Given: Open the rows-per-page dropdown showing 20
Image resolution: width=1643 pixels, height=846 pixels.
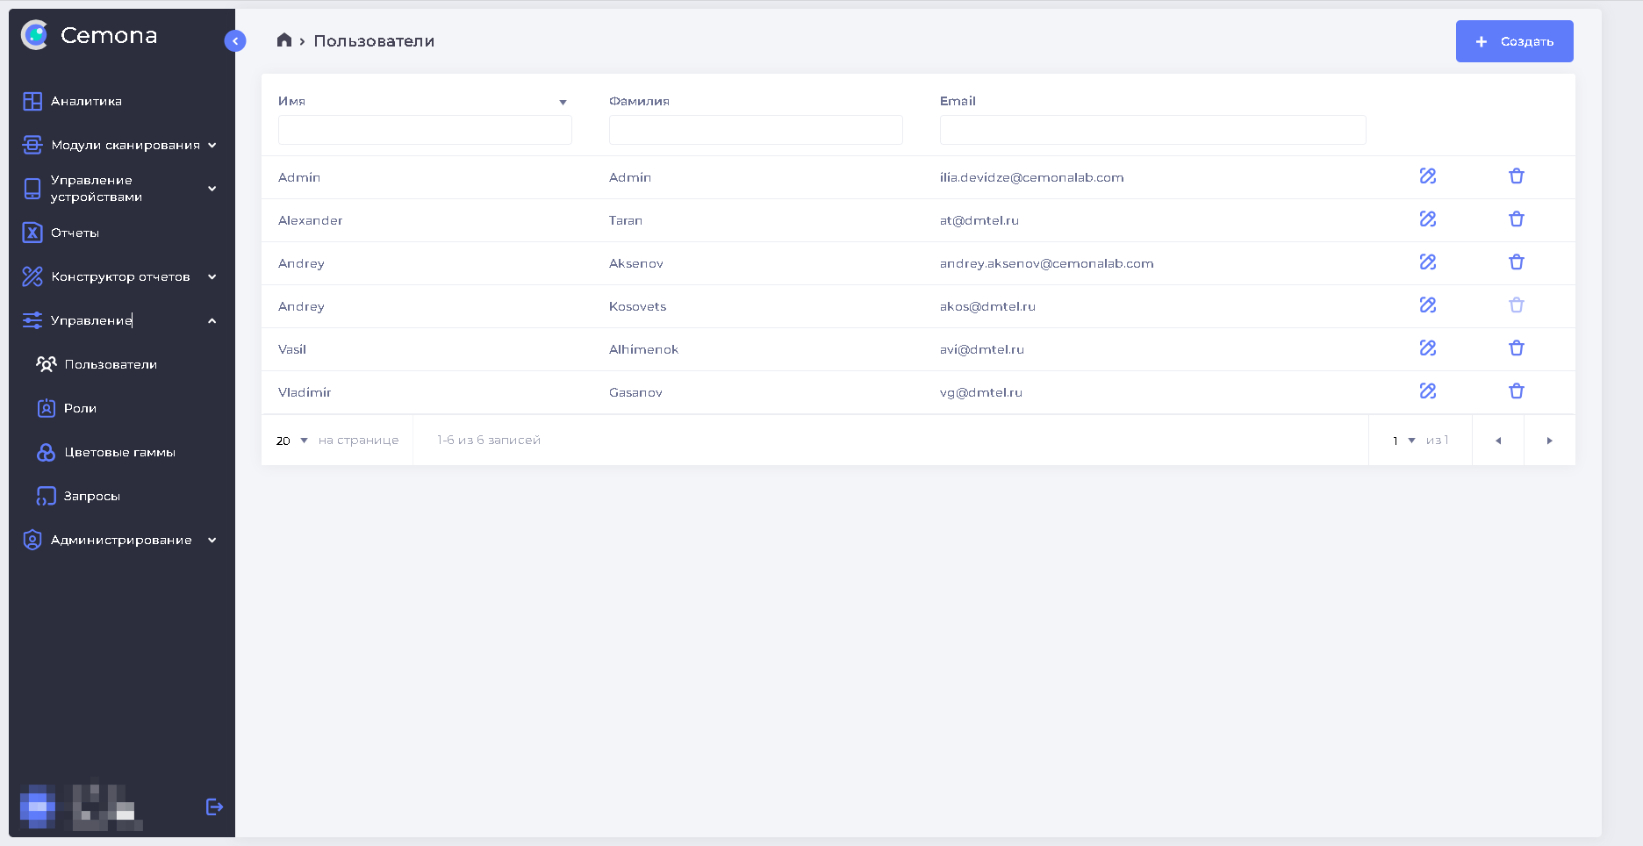Looking at the screenshot, I should tap(292, 441).
